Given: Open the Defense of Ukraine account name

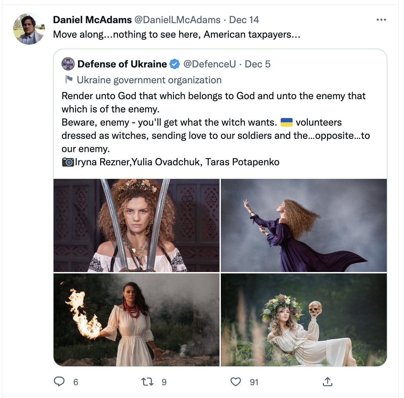Looking at the screenshot, I should point(122,64).
